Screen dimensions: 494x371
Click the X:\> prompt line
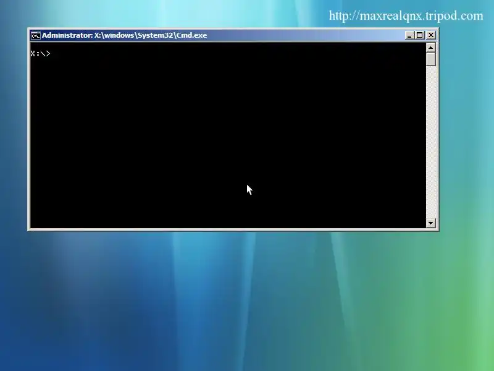[x=40, y=54]
